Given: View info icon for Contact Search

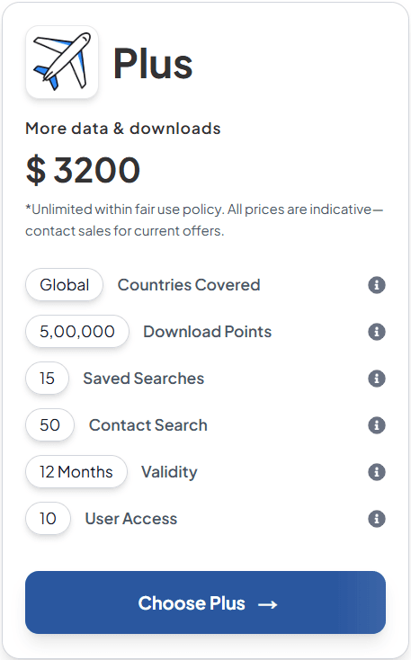Looking at the screenshot, I should click(377, 425).
